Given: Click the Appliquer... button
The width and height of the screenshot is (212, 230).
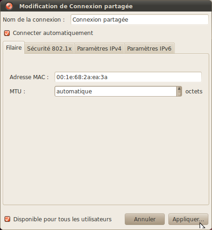Looking at the screenshot, I should pyautogui.click(x=188, y=219).
